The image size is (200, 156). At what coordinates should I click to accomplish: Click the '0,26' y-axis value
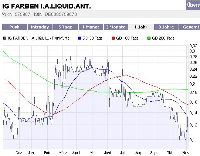193,62
